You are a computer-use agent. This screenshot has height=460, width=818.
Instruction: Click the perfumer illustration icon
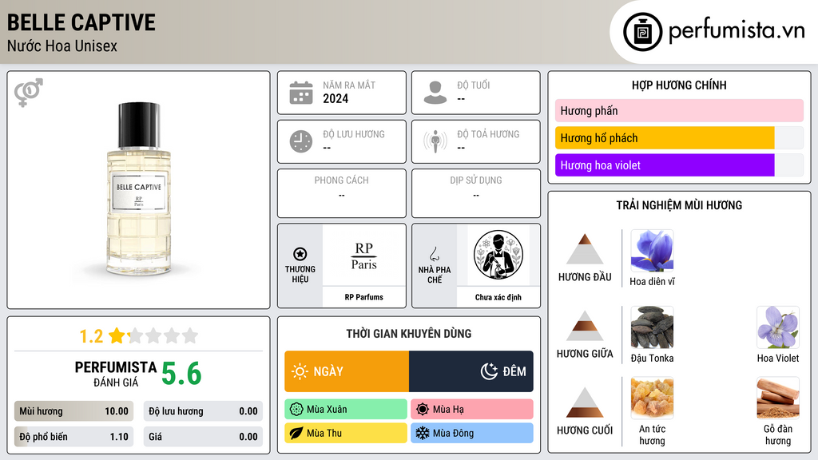coord(498,255)
